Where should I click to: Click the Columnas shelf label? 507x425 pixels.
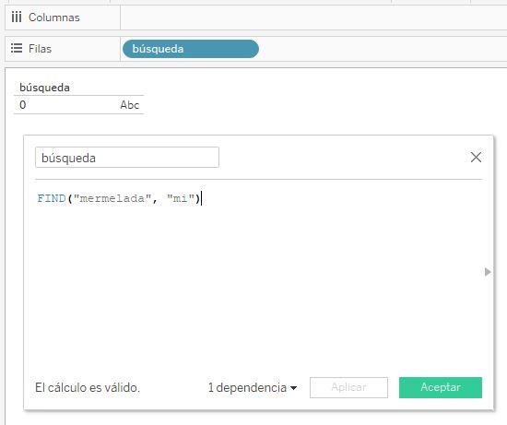tap(54, 18)
